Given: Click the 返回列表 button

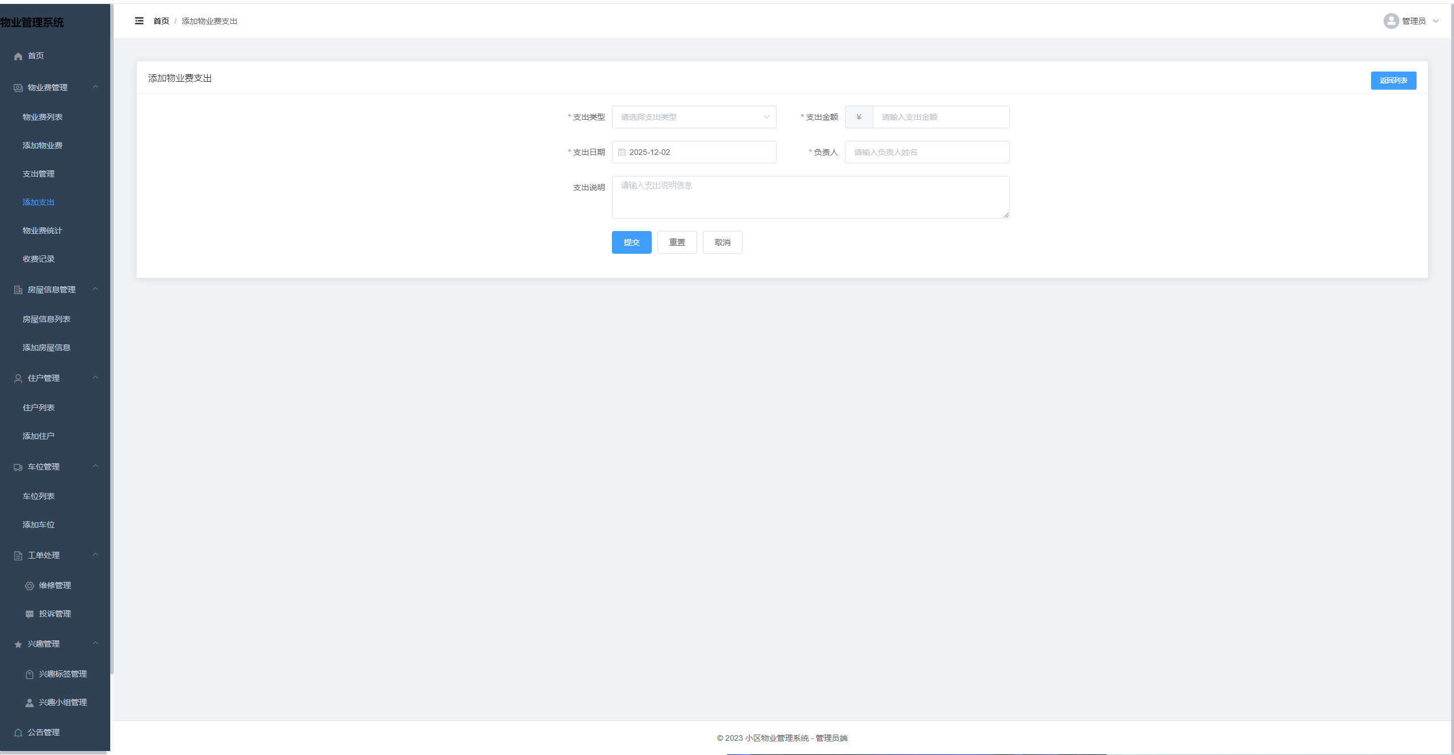Looking at the screenshot, I should [x=1393, y=81].
